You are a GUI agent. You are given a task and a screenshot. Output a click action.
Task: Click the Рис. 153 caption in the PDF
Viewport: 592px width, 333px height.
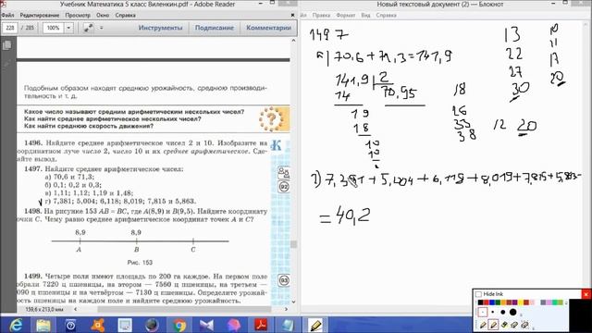[x=140, y=263]
